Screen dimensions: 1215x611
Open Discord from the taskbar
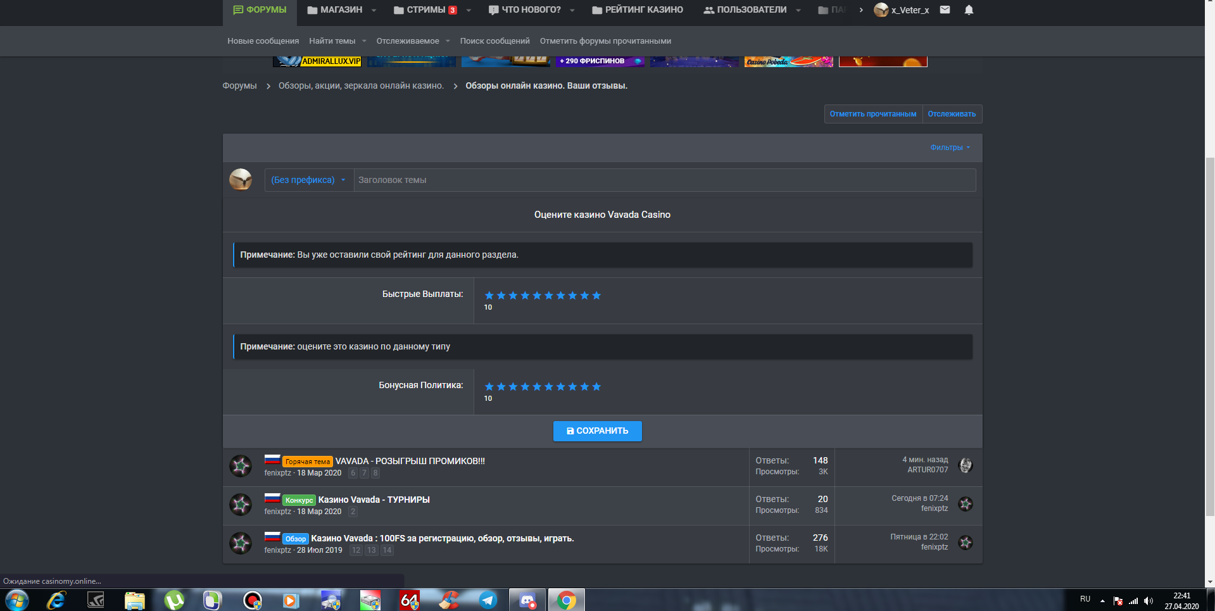pyautogui.click(x=527, y=600)
